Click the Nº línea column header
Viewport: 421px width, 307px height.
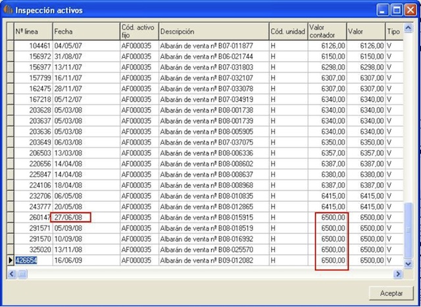pyautogui.click(x=33, y=31)
